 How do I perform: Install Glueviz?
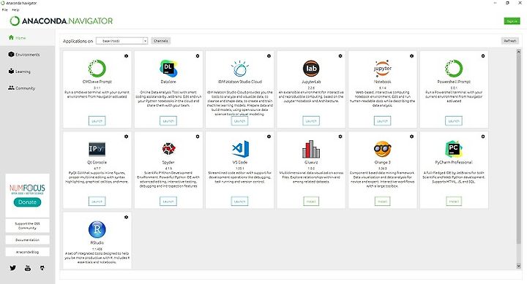click(311, 202)
